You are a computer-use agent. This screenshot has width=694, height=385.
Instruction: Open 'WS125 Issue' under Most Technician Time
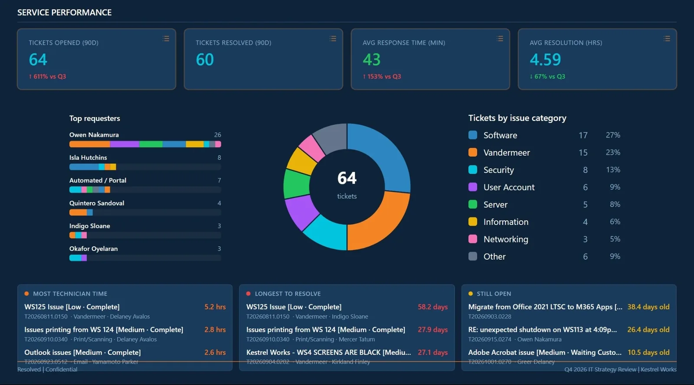click(x=72, y=307)
